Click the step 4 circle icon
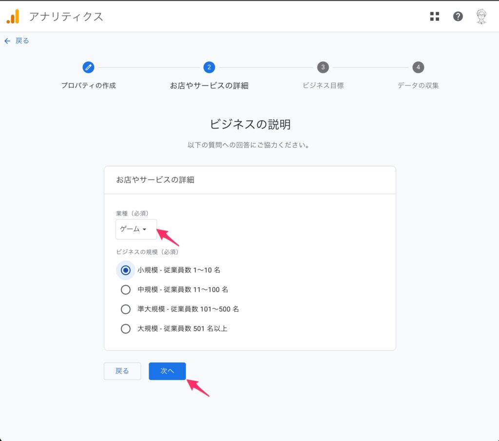The width and height of the screenshot is (499, 441). point(418,67)
